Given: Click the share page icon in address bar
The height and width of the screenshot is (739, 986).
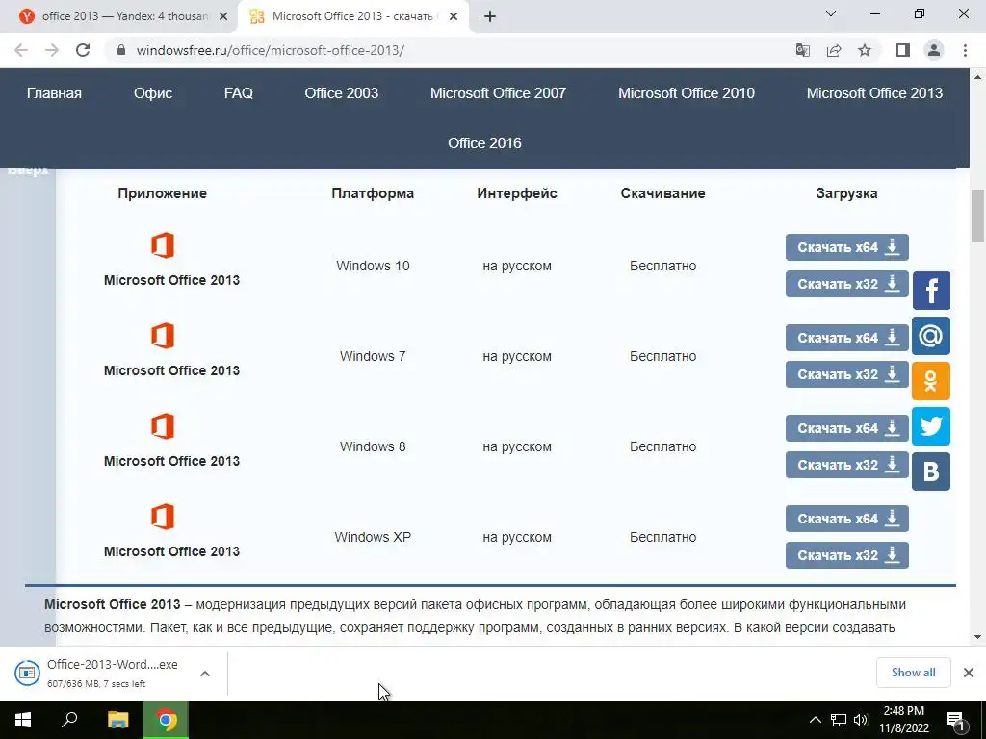Looking at the screenshot, I should tap(834, 50).
